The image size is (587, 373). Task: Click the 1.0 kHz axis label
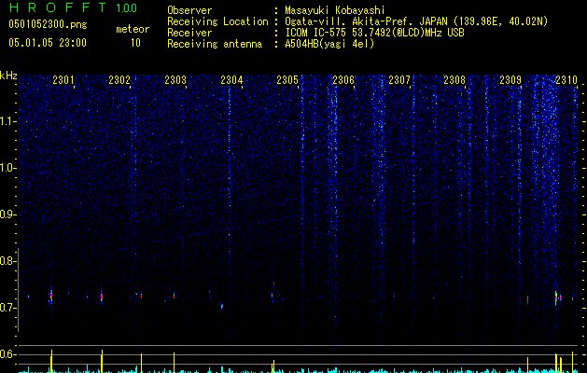coord(7,168)
